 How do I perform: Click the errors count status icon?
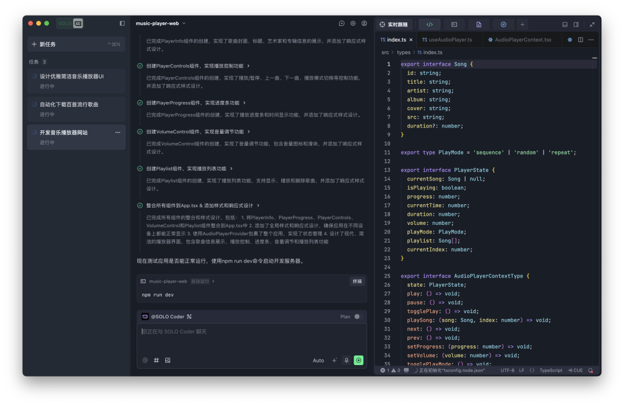[x=384, y=370]
